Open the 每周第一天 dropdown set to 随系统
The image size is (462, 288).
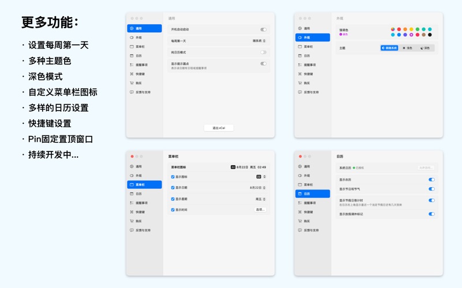(x=259, y=41)
